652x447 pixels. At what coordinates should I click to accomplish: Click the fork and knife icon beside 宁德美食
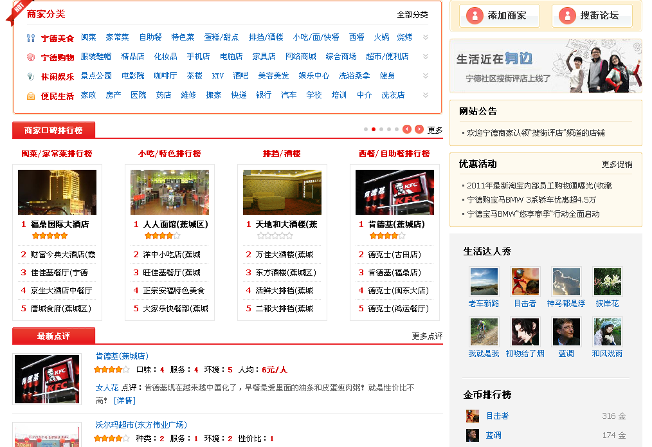coord(31,38)
